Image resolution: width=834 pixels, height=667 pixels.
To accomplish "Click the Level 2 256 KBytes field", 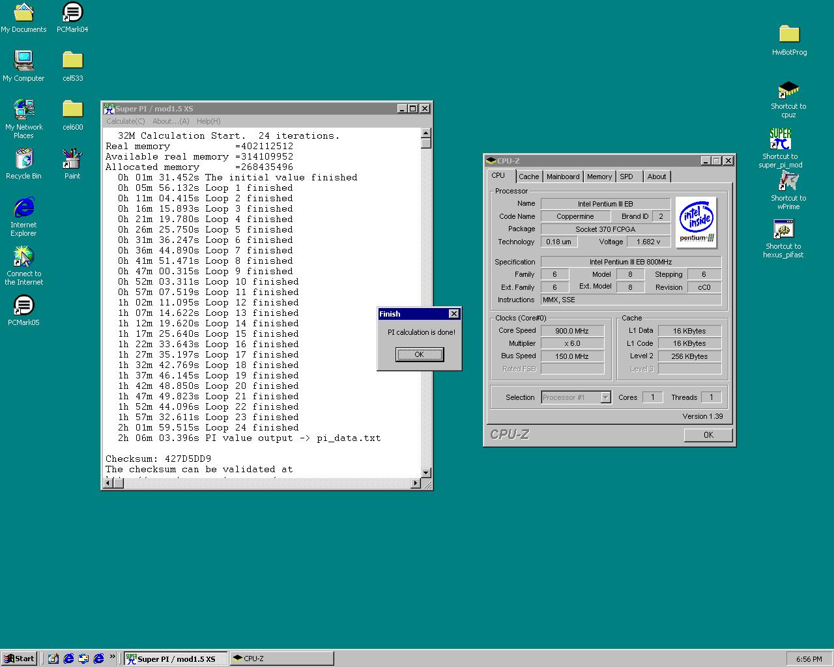I will click(x=689, y=356).
